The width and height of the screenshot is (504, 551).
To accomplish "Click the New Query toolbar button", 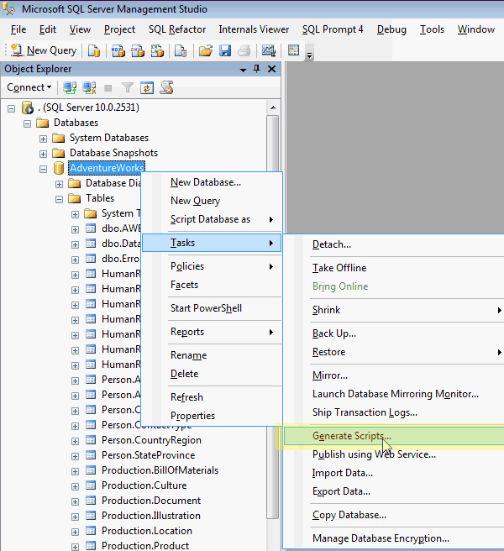I will (x=44, y=50).
